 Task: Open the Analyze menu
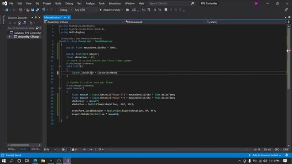tap(90, 3)
